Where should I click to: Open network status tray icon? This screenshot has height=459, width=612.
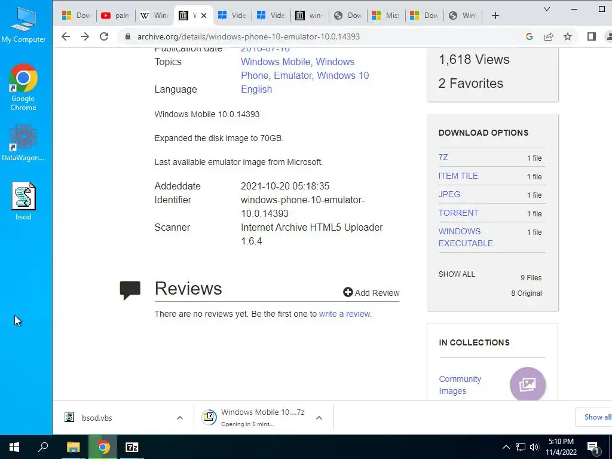coord(521,447)
